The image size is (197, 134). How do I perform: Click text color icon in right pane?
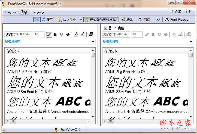[x=174, y=34]
